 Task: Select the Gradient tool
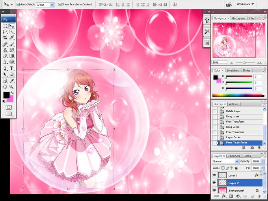pyautogui.click(x=11, y=56)
